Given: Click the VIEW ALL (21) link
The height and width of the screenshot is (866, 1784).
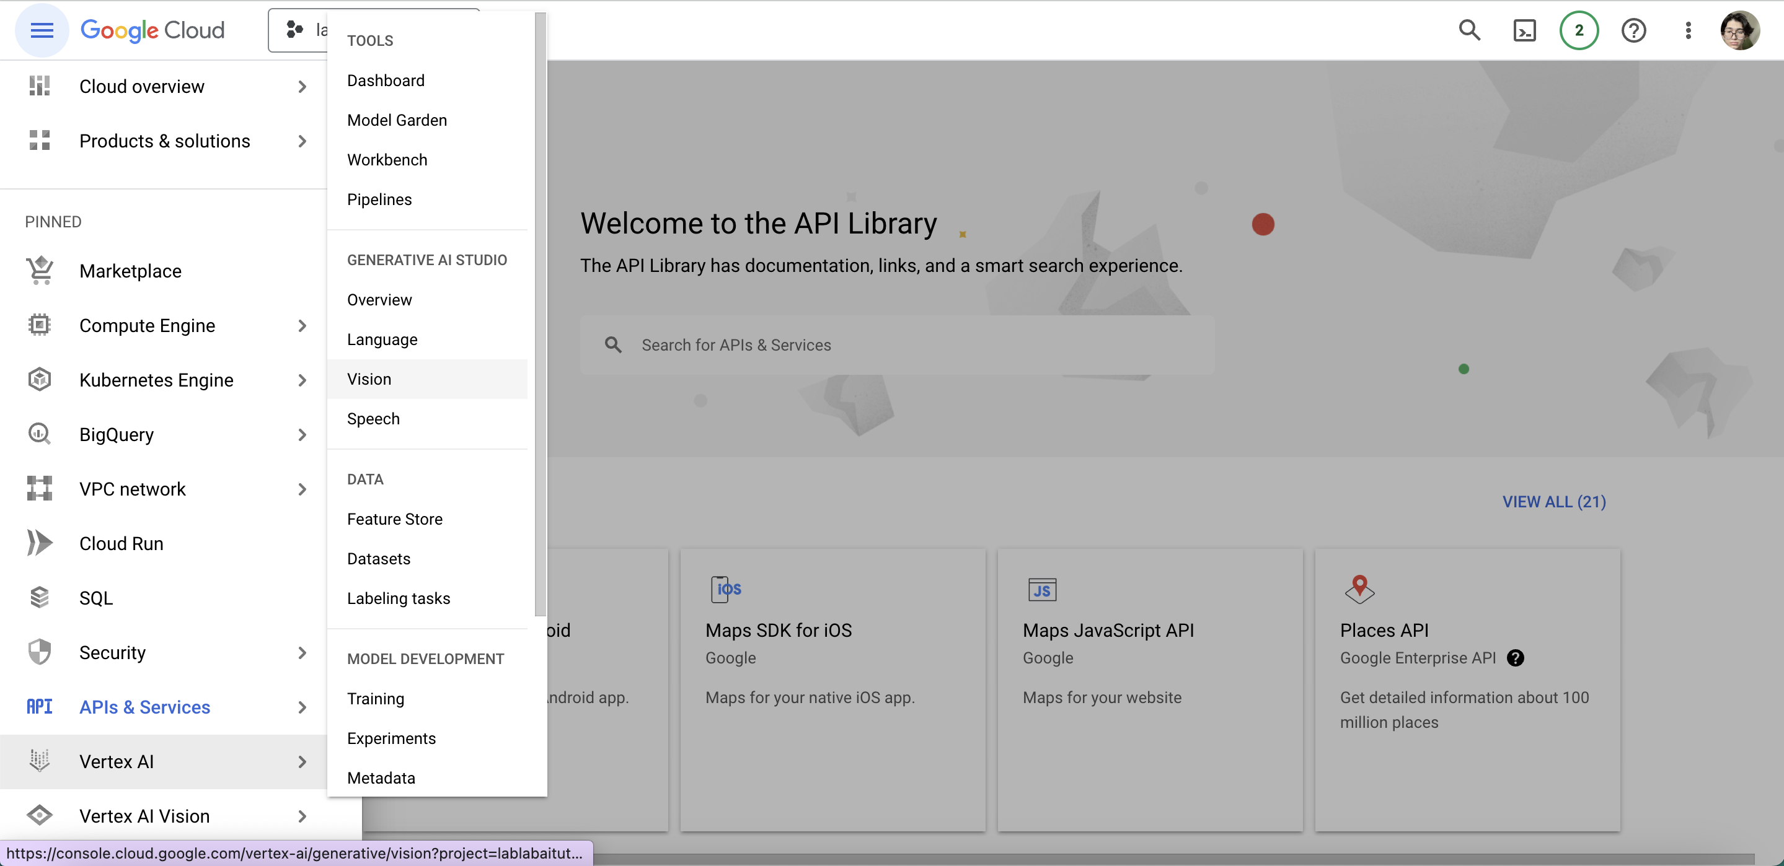Looking at the screenshot, I should 1553,502.
